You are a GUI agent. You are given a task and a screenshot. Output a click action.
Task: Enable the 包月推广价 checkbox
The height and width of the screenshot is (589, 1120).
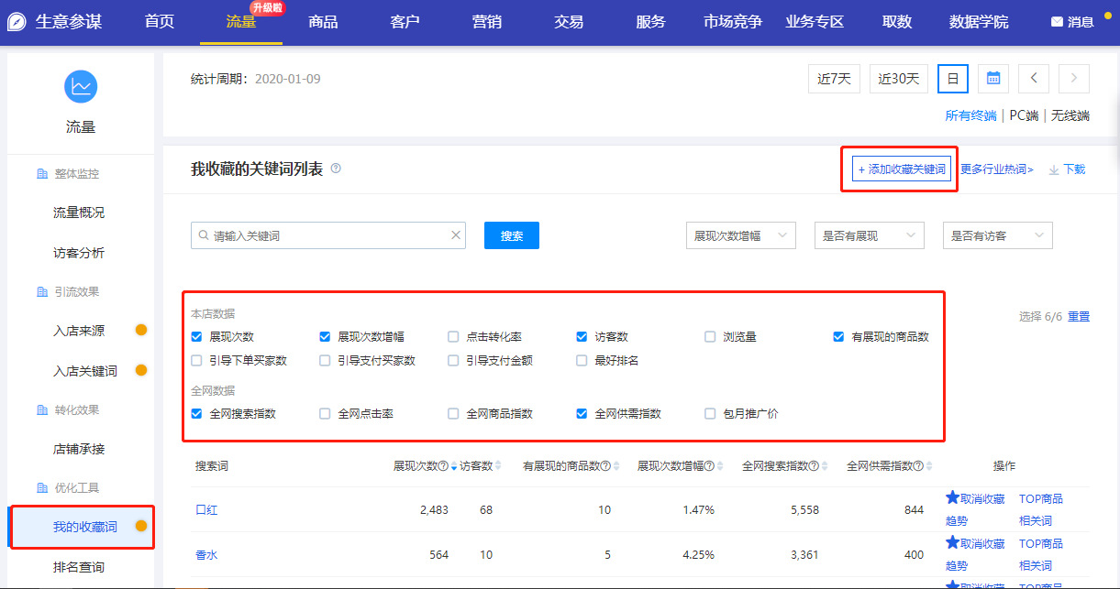(x=710, y=414)
